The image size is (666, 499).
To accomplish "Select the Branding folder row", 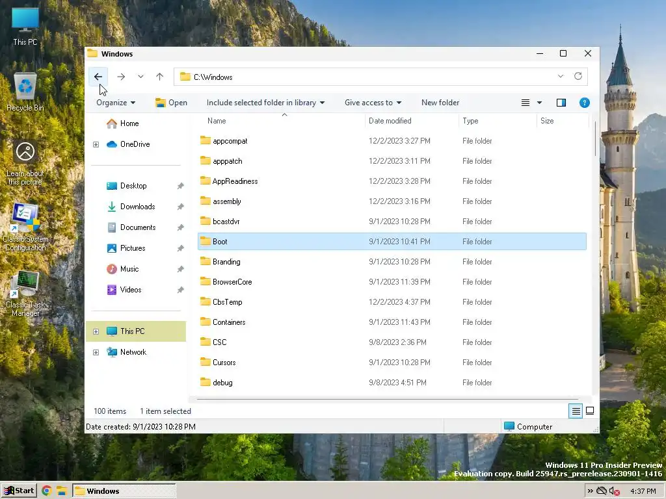I will (x=392, y=262).
